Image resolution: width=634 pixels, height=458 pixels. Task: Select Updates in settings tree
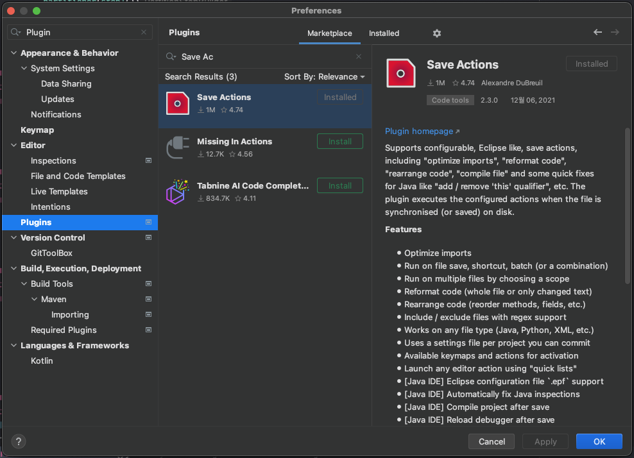pos(57,99)
